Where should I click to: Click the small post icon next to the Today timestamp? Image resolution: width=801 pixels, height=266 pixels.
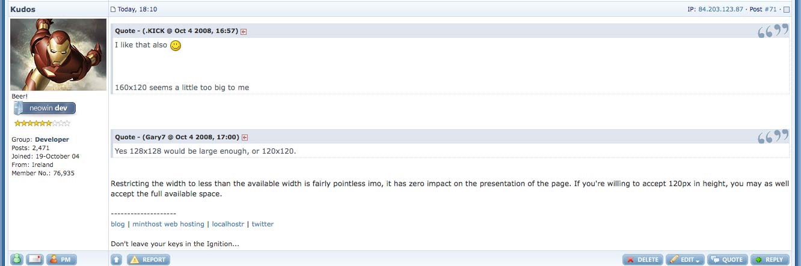(x=113, y=10)
